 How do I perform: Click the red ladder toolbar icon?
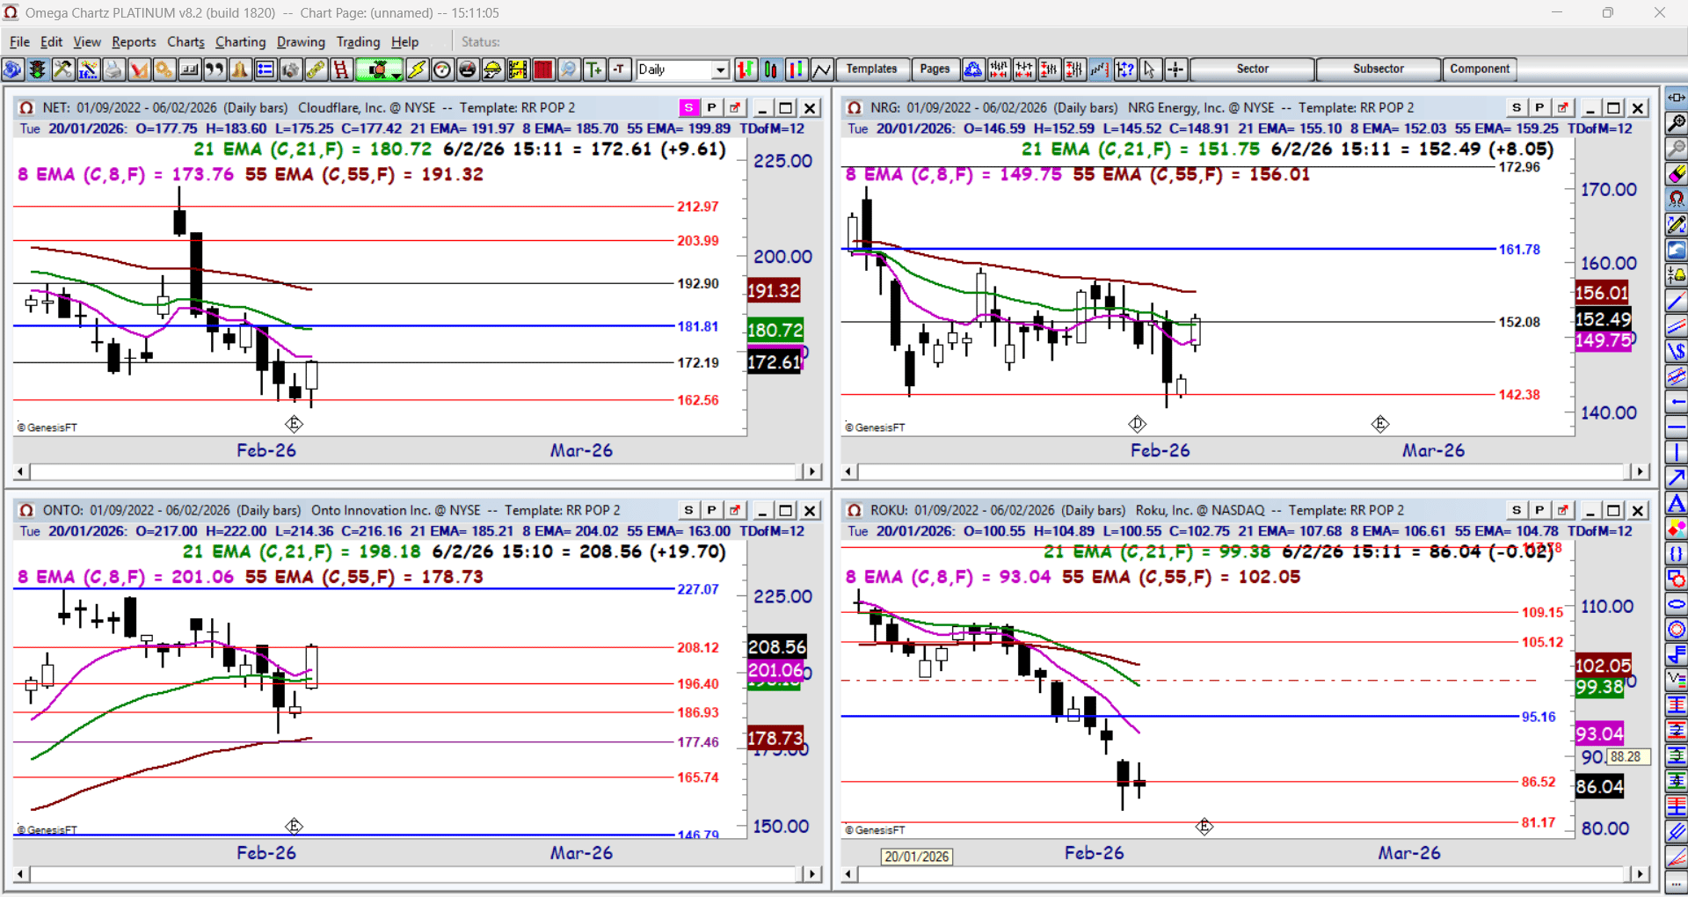click(341, 69)
